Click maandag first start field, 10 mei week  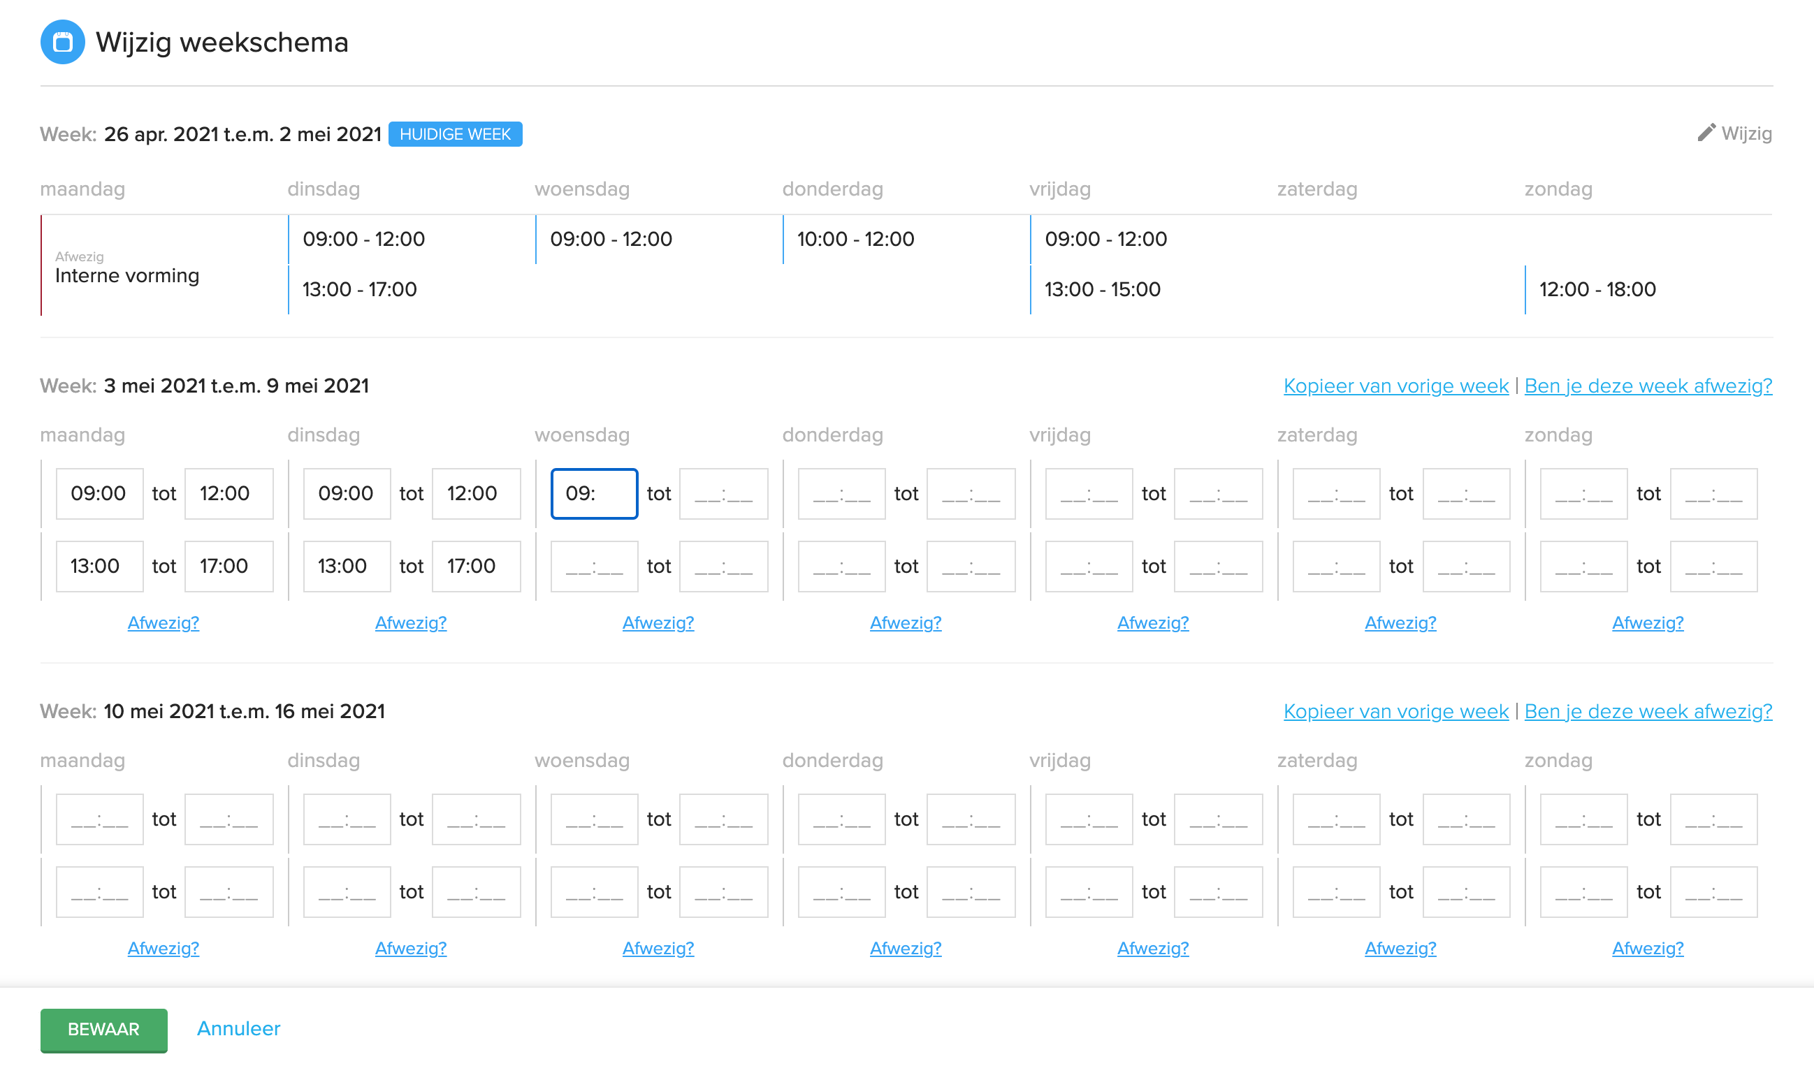pyautogui.click(x=99, y=819)
